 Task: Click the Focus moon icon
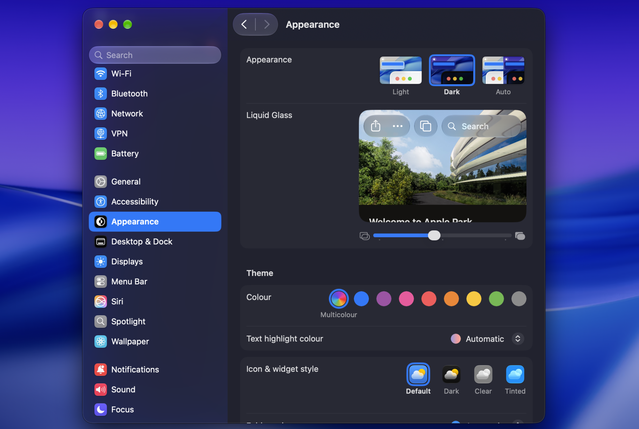pos(101,410)
